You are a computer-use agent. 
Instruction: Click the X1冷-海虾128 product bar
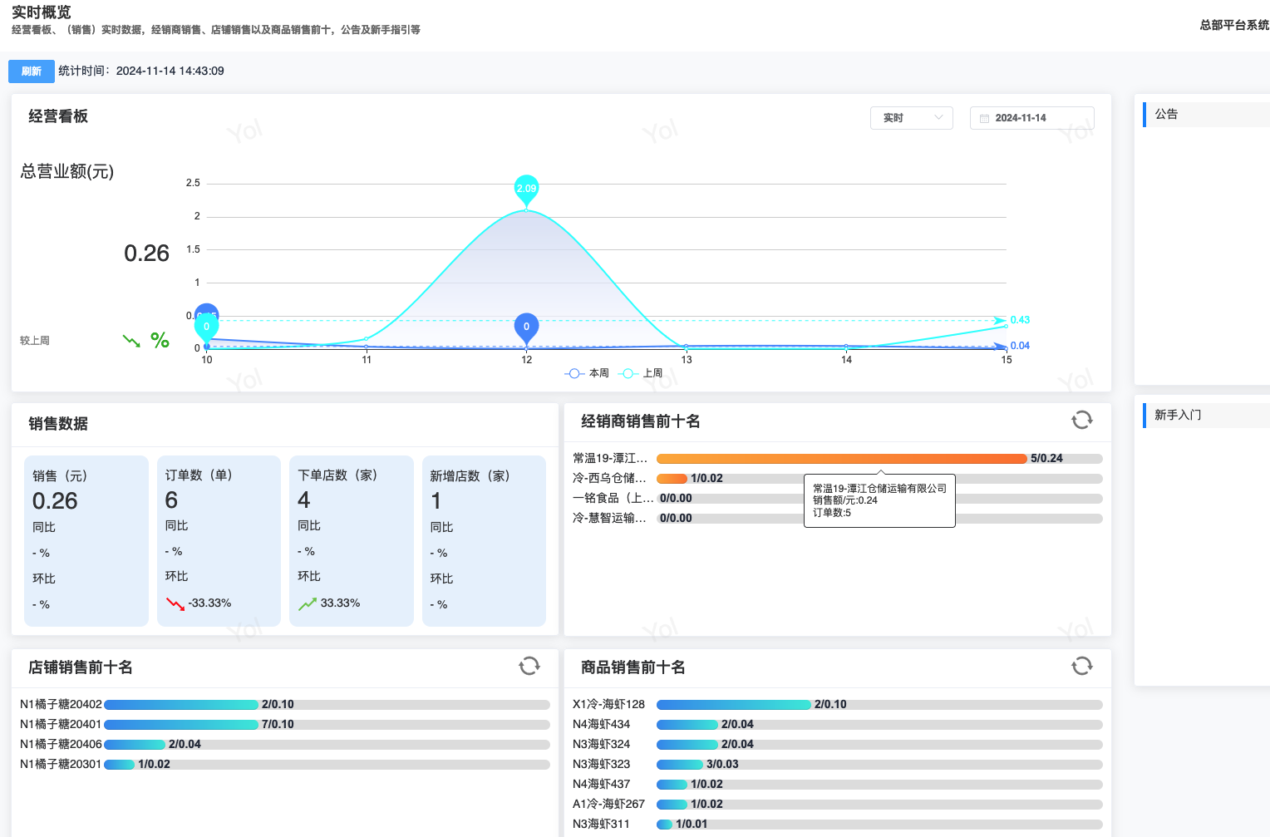[x=733, y=705]
